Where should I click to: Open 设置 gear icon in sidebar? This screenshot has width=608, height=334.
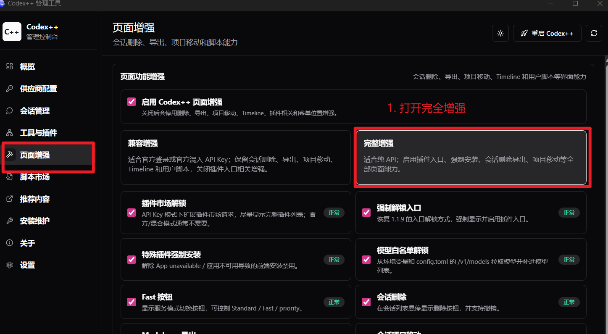(10, 265)
